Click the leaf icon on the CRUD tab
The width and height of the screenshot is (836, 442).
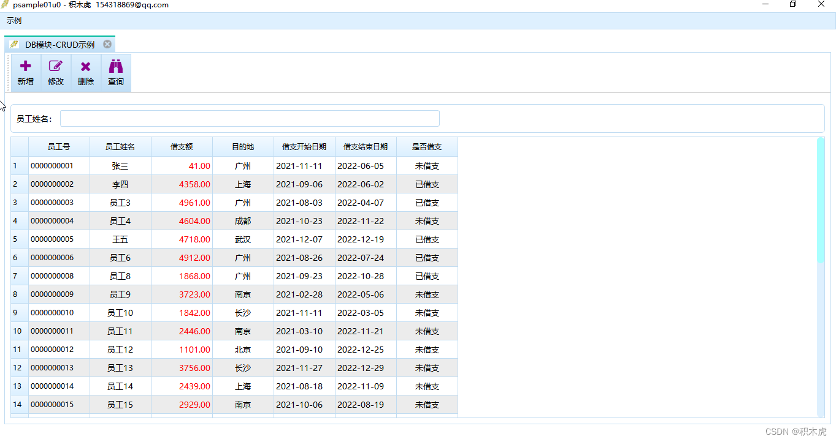click(13, 43)
